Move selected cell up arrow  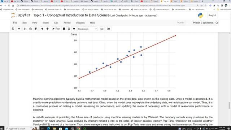click(42, 29)
